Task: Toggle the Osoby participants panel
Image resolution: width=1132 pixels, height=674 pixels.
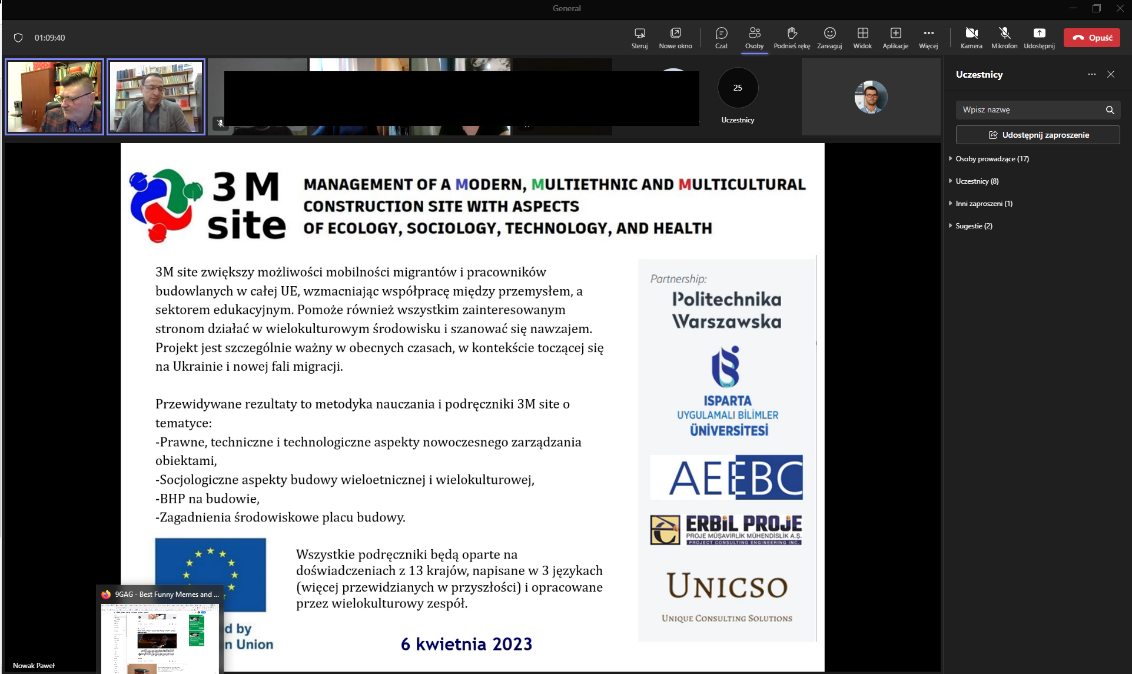Action: 754,38
